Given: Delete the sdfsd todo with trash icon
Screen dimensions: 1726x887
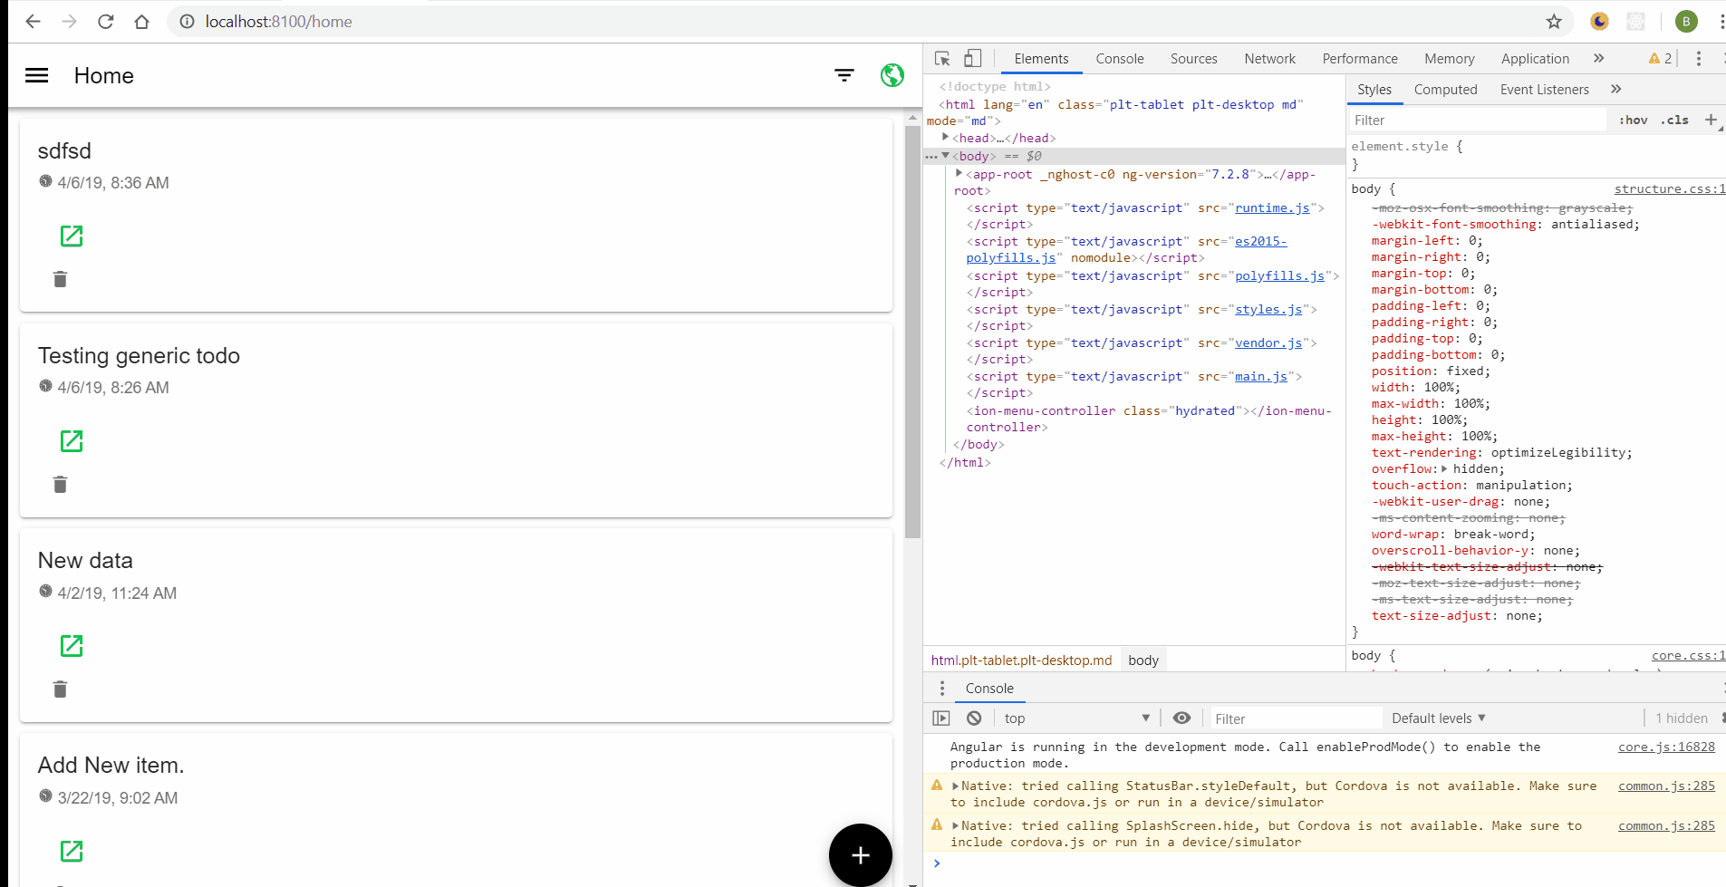Looking at the screenshot, I should (x=60, y=279).
